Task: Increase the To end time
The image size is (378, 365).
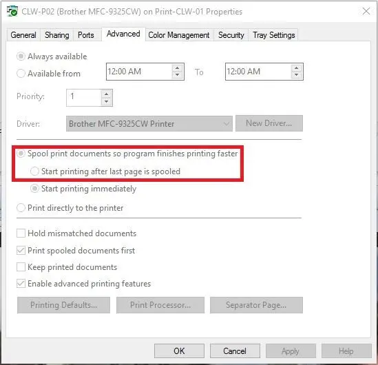Action: [296, 68]
